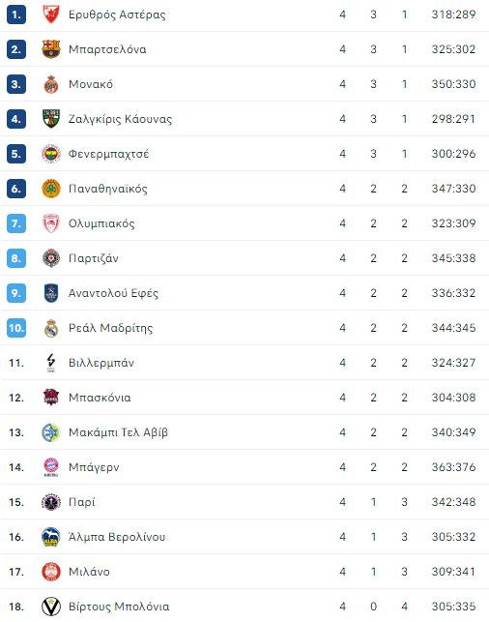Click the Μπαρτσελόνα club crest
Viewport: 489px width, 622px height.
click(x=51, y=49)
